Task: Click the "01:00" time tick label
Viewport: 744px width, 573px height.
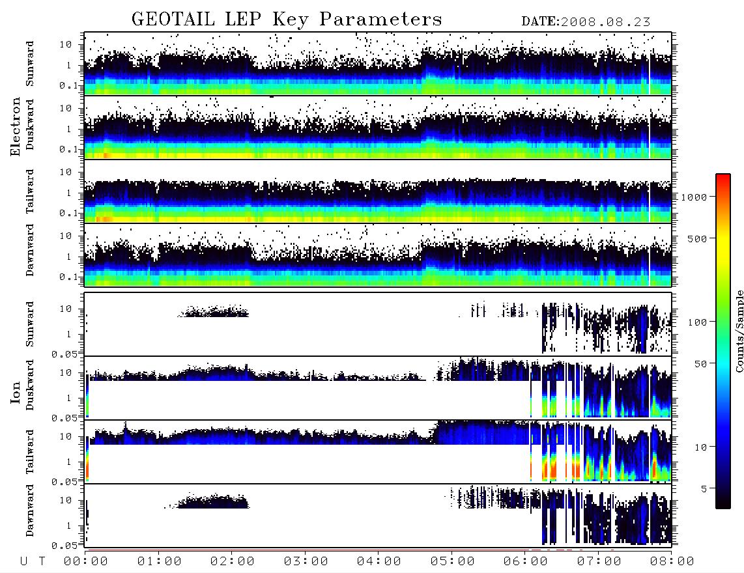Action: (160, 561)
